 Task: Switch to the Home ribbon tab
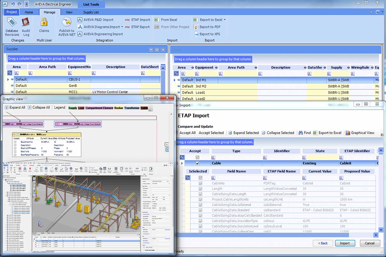29,12
